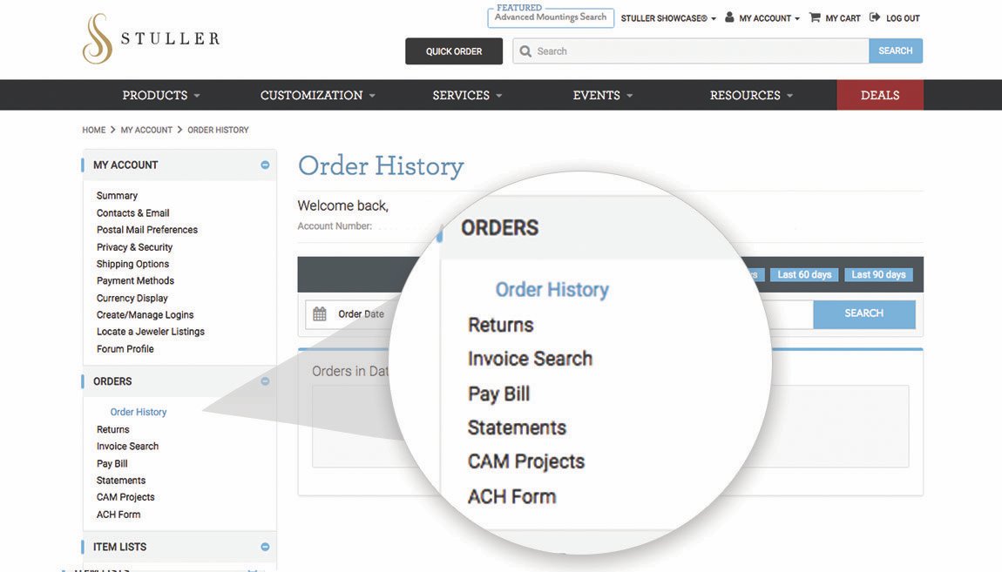Viewport: 1002px width, 572px height.
Task: Filter orders to Last 90 days
Action: 878,274
